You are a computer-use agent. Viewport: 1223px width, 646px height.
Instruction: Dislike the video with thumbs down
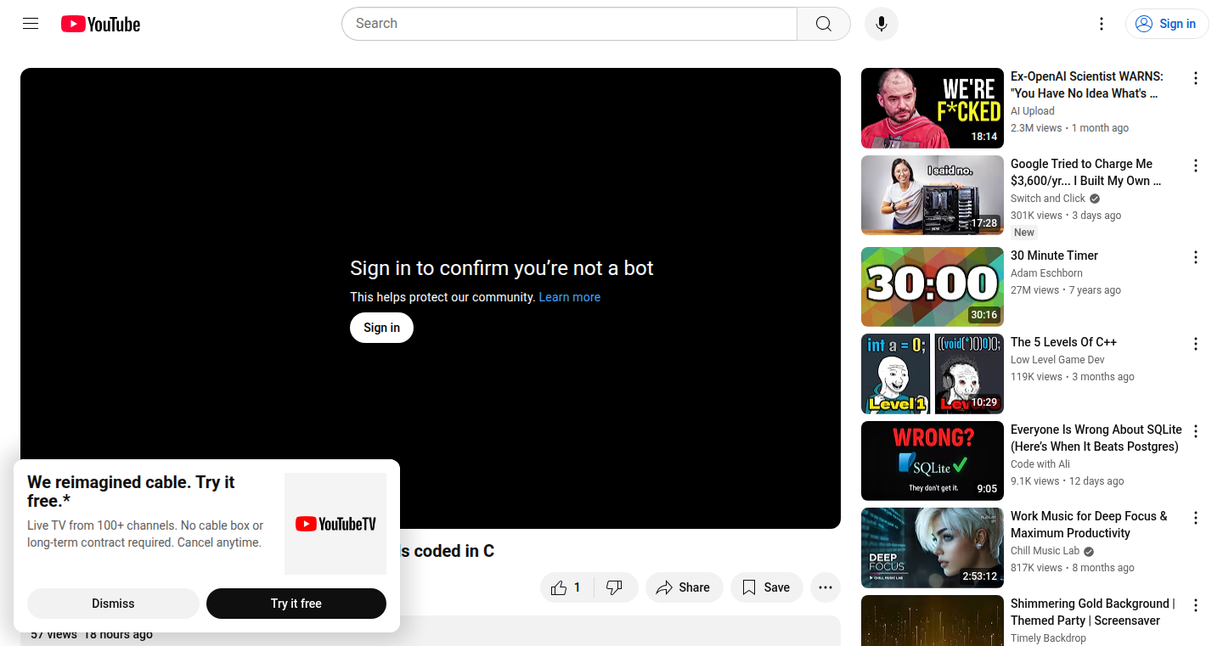[615, 587]
